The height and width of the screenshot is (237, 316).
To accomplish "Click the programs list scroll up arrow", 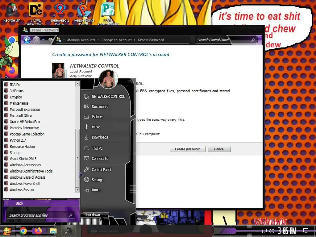I will 77,84.
